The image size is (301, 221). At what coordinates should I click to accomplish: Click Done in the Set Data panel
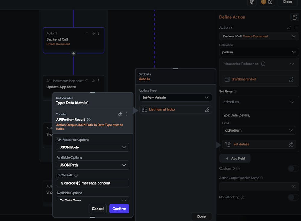click(x=201, y=216)
